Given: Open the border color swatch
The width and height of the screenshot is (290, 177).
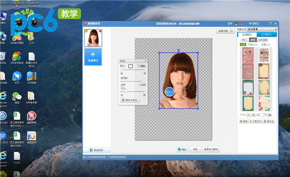Looking at the screenshot, I should (130, 66).
